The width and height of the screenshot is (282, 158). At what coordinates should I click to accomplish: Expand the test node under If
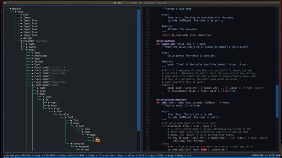(x=49, y=103)
